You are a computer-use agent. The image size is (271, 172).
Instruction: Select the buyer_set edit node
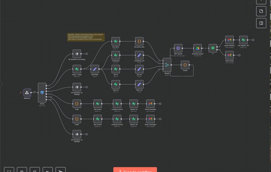click(139, 84)
